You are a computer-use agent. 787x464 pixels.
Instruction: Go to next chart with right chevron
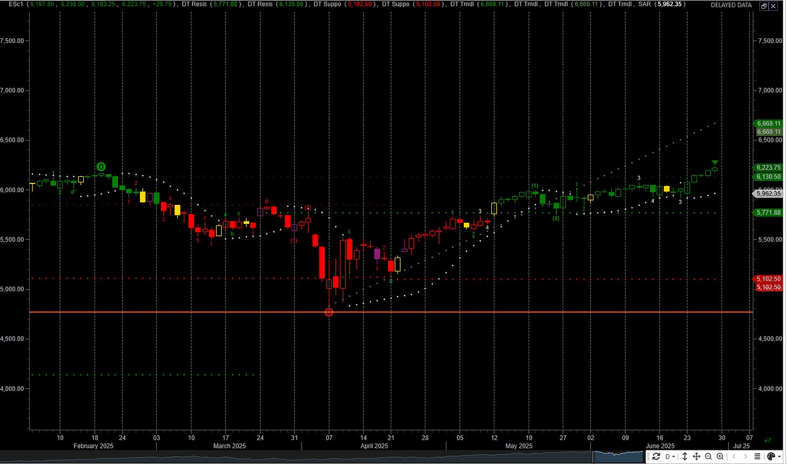coord(745,456)
